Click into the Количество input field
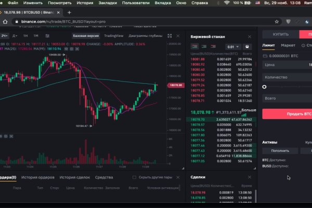312x208 pixels. [287, 76]
